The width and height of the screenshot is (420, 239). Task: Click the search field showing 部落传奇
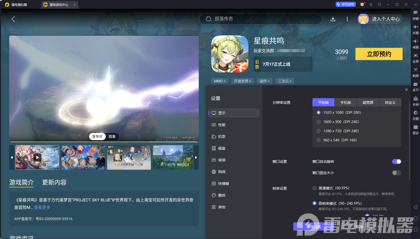(x=261, y=19)
